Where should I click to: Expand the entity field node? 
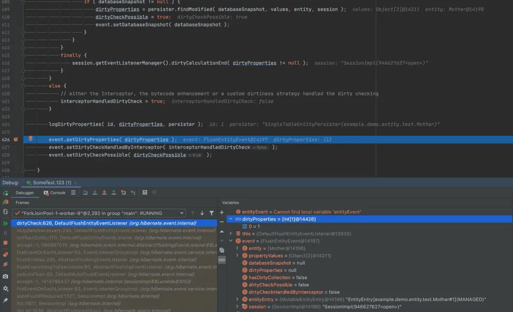tap(237, 248)
